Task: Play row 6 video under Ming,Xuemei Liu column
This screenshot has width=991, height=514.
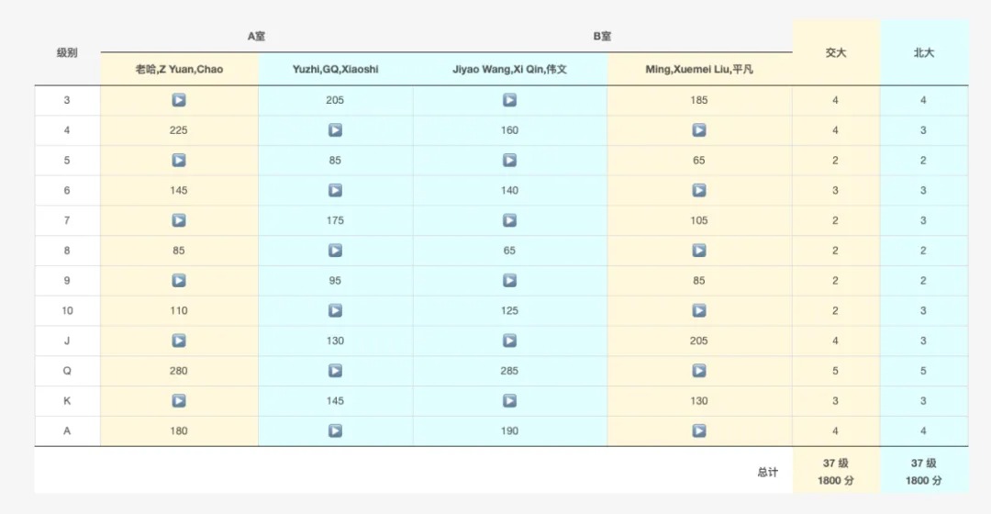Action: pos(699,190)
